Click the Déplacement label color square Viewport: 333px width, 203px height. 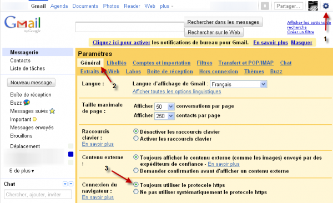[x=70, y=146]
